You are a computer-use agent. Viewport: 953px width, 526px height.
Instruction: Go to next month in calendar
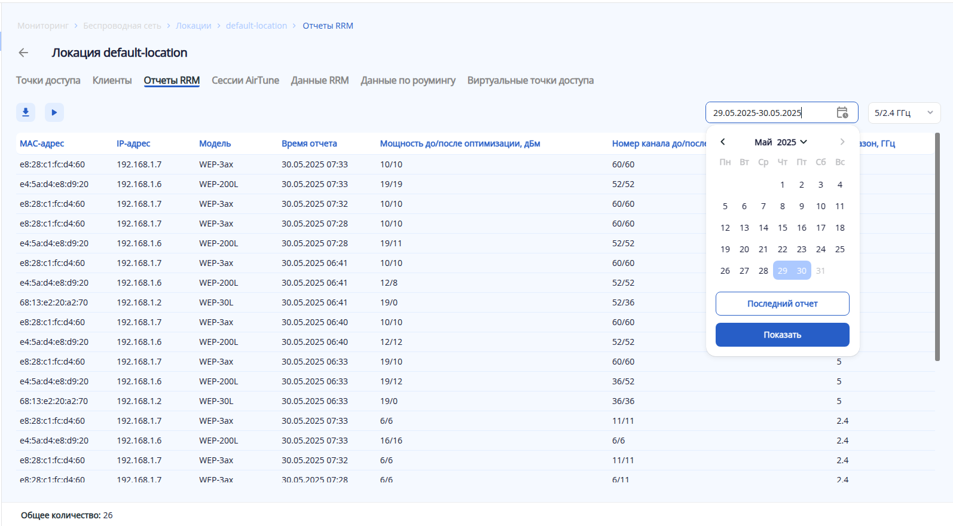pyautogui.click(x=842, y=142)
